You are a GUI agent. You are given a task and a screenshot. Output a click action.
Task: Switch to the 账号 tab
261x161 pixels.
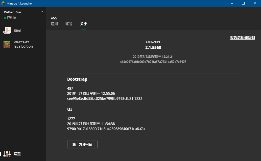tap(69, 24)
